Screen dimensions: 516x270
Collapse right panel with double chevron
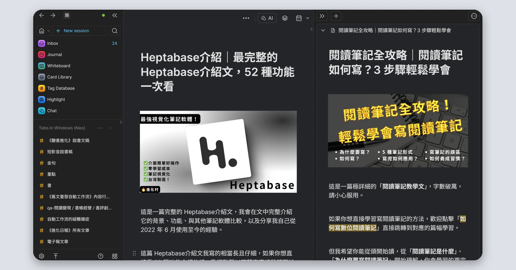tap(322, 16)
